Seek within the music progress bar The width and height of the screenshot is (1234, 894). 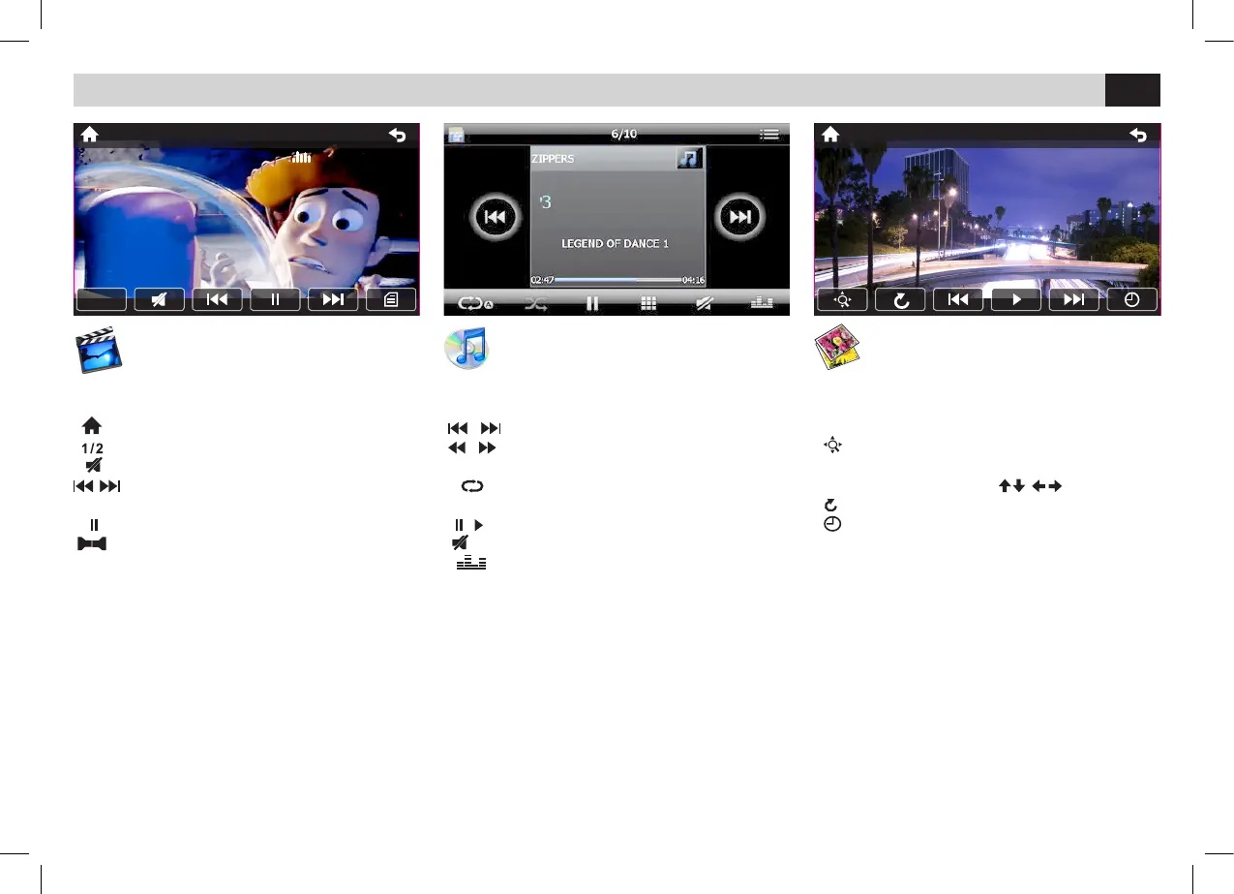click(617, 280)
